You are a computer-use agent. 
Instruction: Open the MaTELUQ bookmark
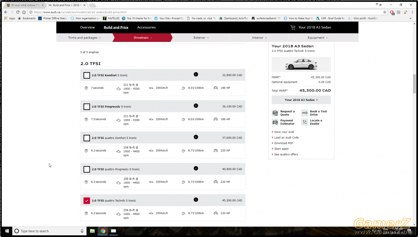click(x=111, y=18)
